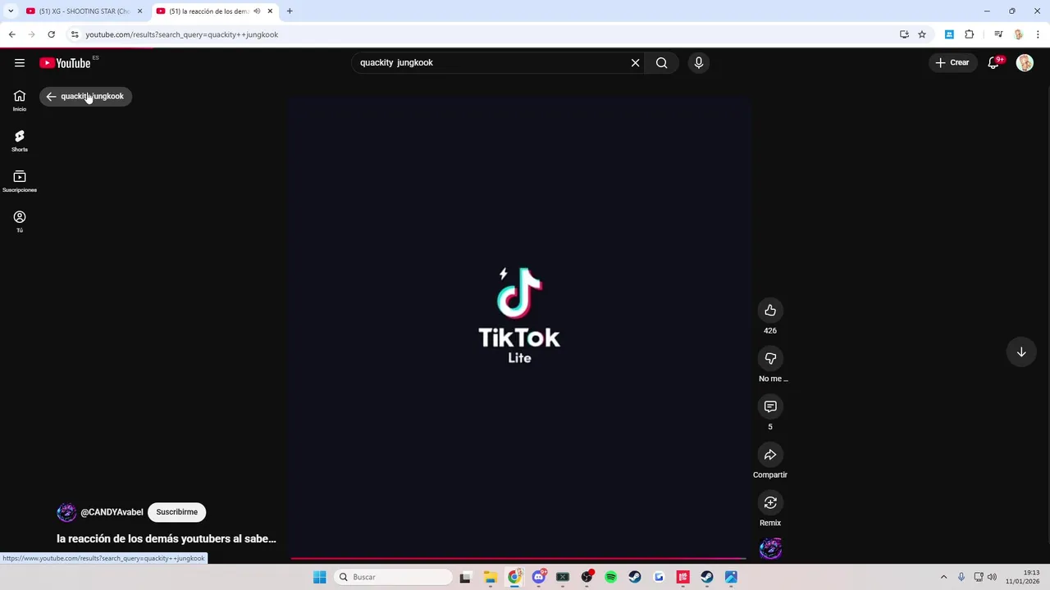This screenshot has width=1050, height=590.
Task: Seek using the red video progress bar
Action: (518, 559)
